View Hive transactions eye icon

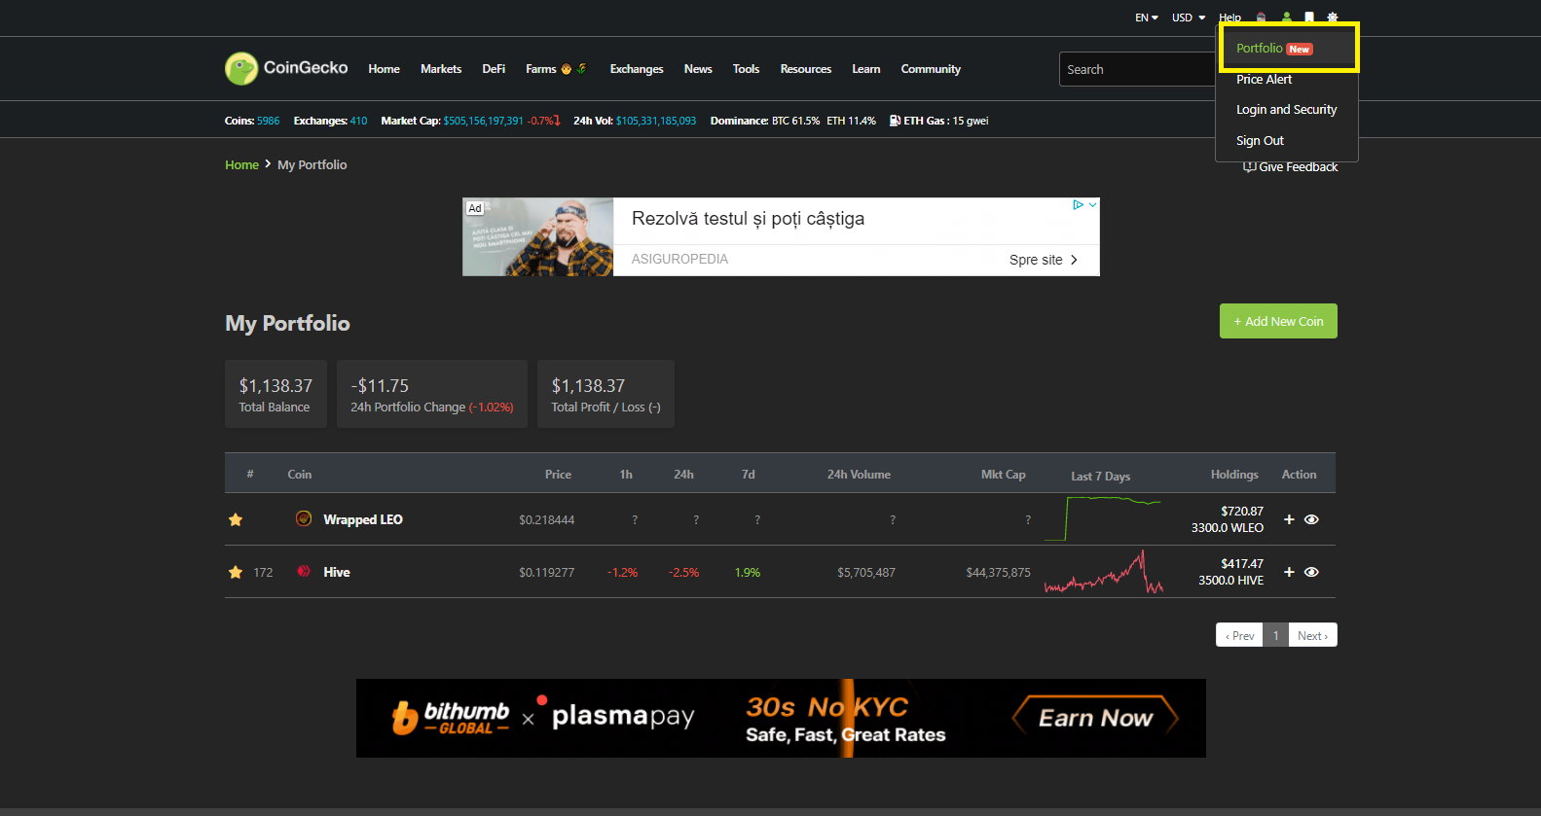(x=1311, y=572)
